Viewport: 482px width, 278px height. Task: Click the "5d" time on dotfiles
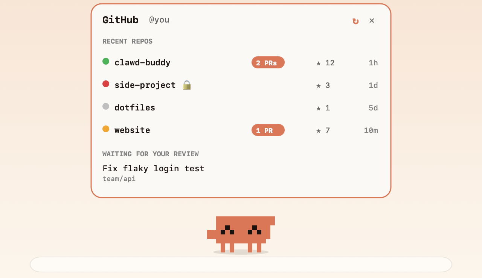pos(373,108)
